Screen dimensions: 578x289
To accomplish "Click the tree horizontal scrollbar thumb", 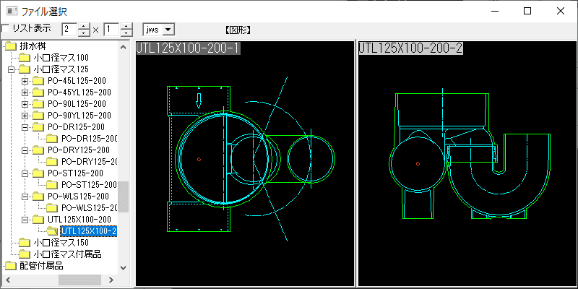I will coord(80,280).
